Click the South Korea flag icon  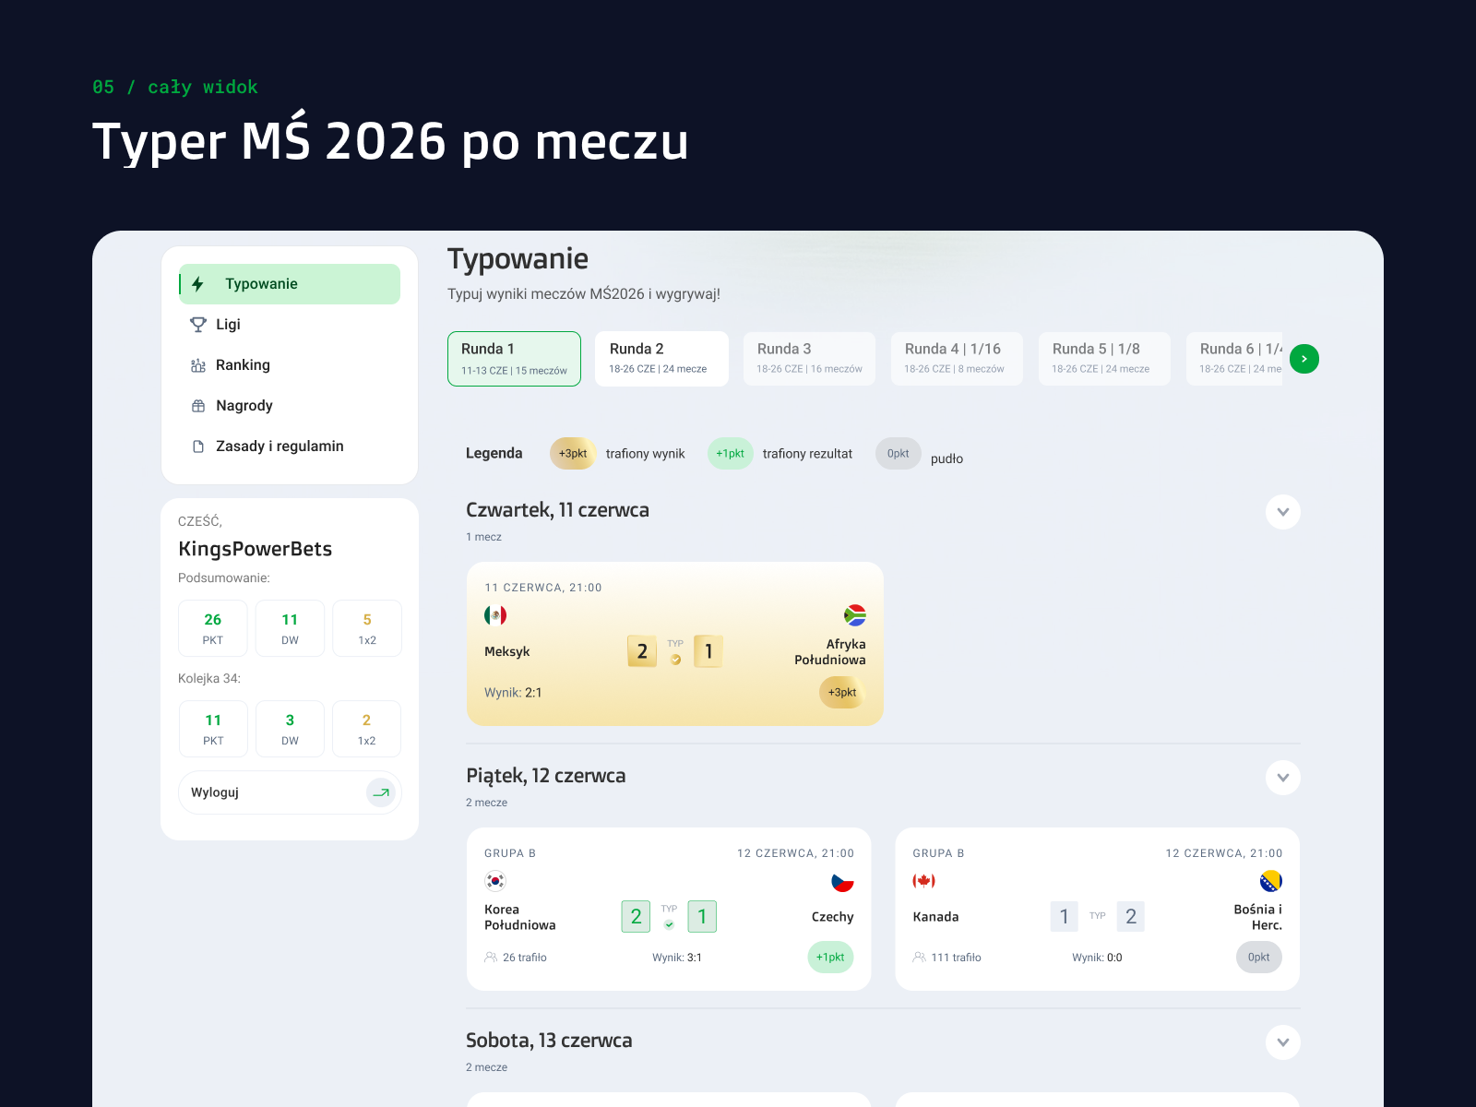495,881
